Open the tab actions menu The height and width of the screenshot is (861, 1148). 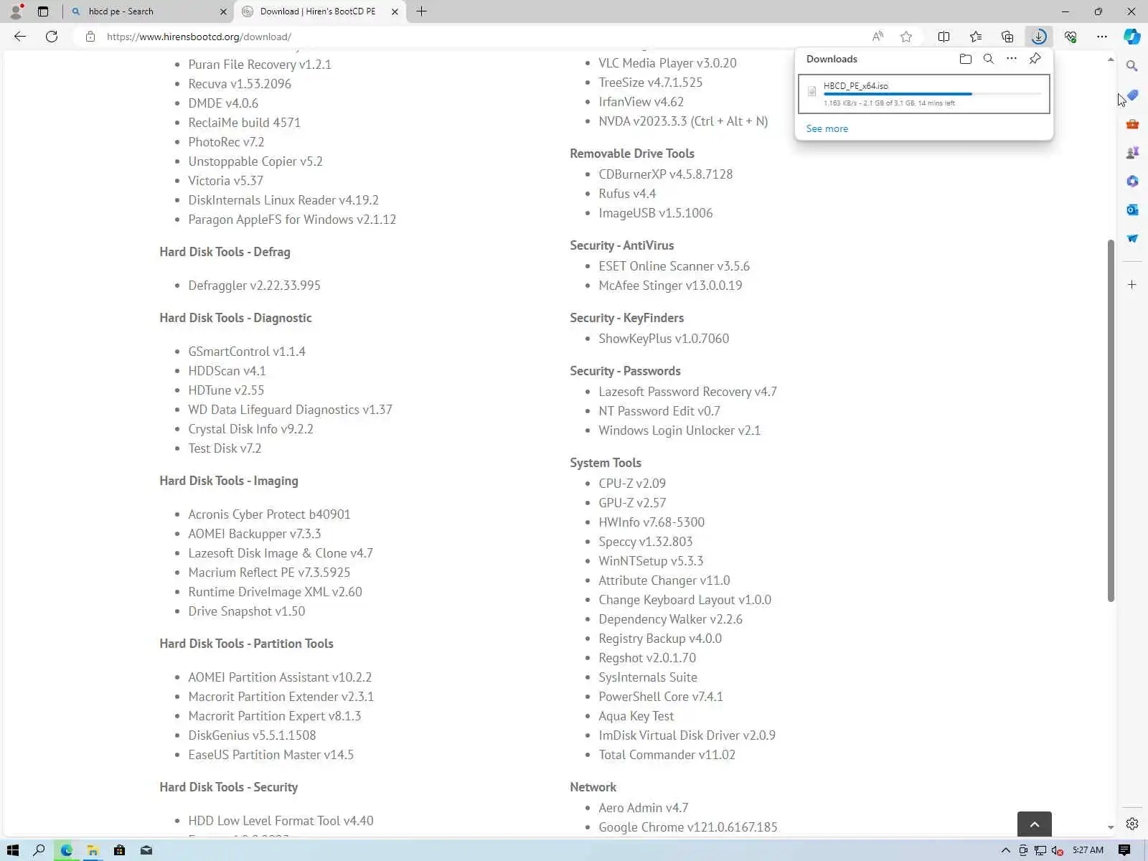(x=43, y=11)
